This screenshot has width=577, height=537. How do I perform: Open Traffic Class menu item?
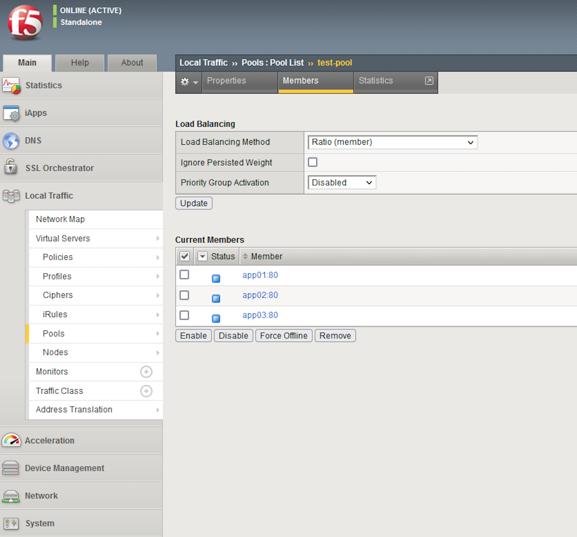[x=96, y=391]
